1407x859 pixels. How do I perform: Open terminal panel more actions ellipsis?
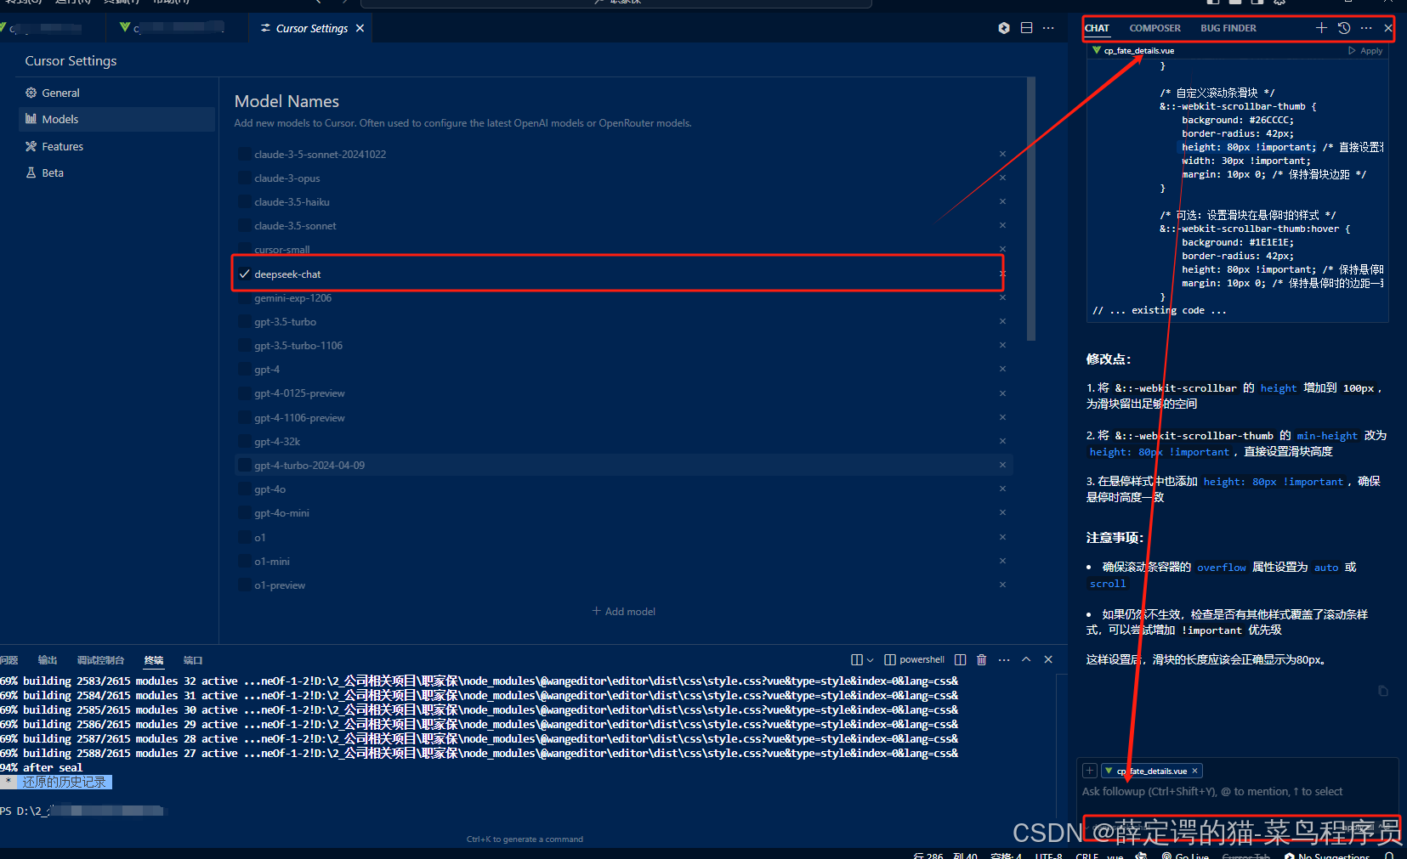(1004, 659)
